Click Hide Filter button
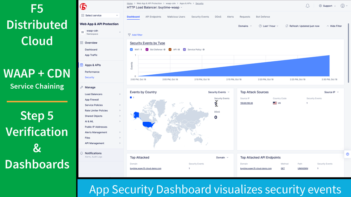351x197 pixels. 334,26
